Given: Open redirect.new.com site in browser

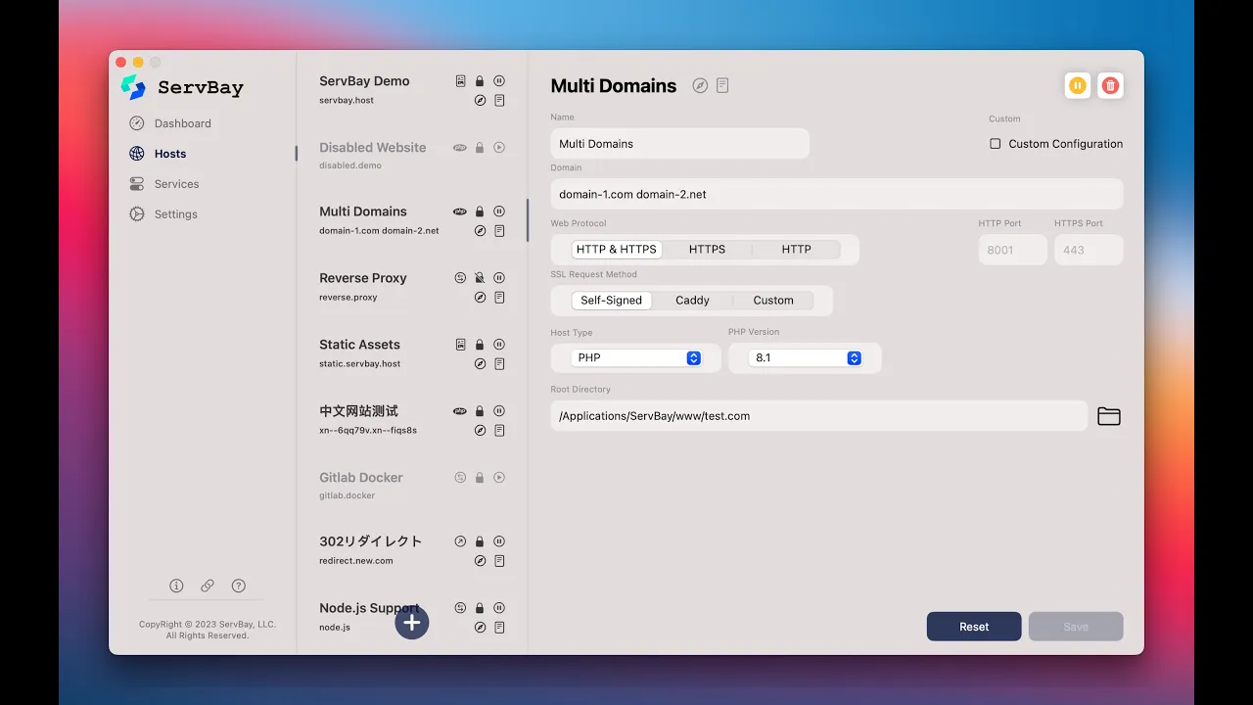Looking at the screenshot, I should pos(480,561).
